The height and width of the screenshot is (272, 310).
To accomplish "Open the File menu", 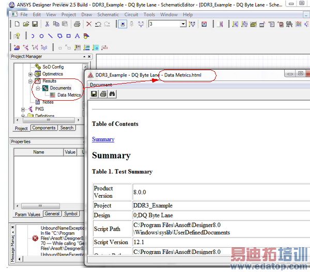I will coord(24,14).
